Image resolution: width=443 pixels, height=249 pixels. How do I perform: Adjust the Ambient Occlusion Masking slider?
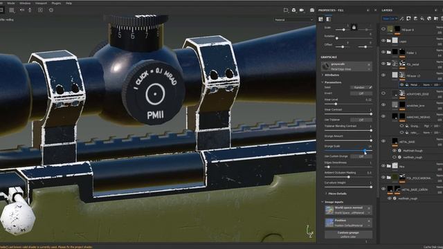coord(348,177)
